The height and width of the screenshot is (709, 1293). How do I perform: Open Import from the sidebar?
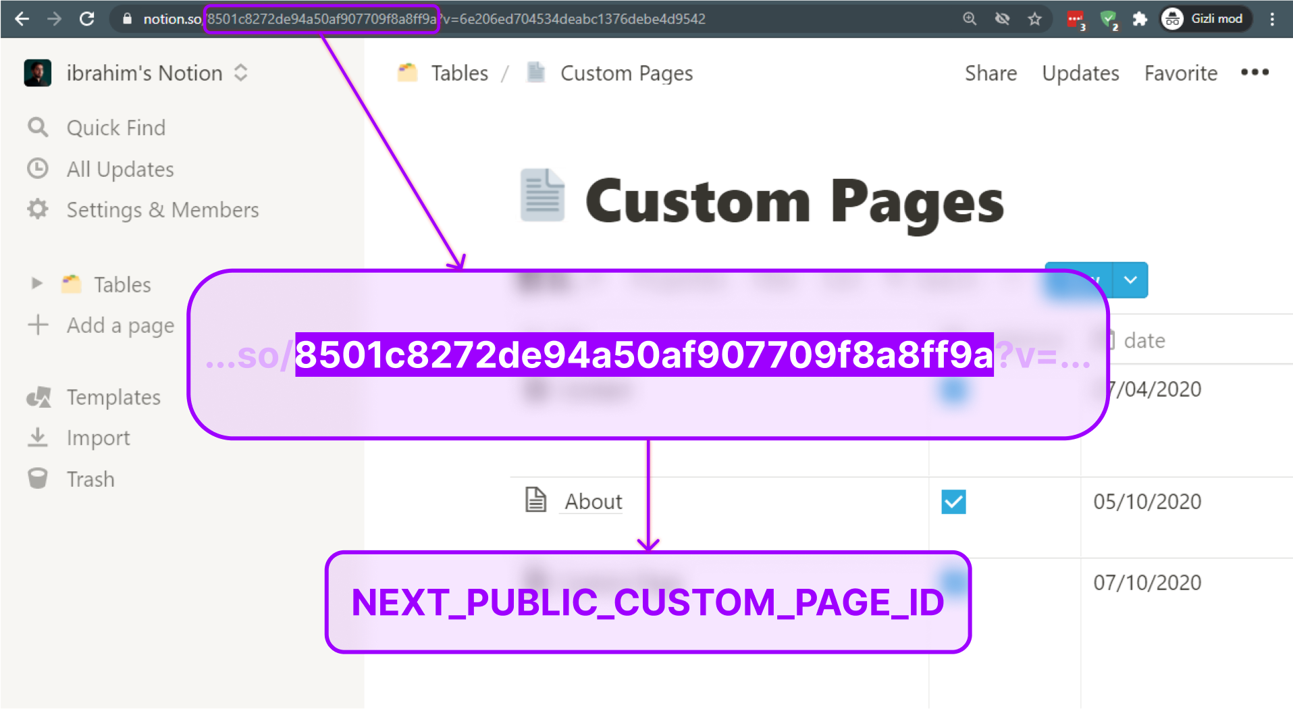(x=79, y=438)
